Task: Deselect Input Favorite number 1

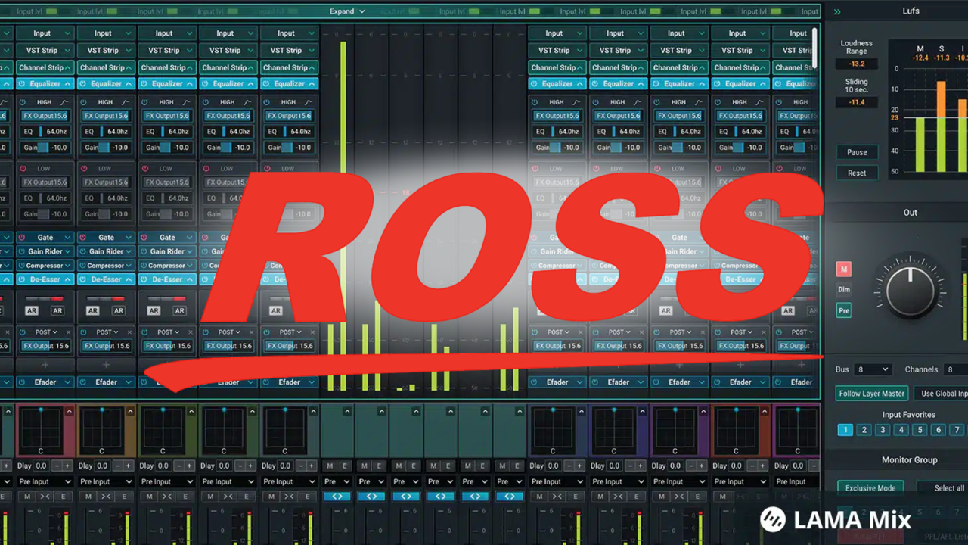Action: [x=845, y=429]
